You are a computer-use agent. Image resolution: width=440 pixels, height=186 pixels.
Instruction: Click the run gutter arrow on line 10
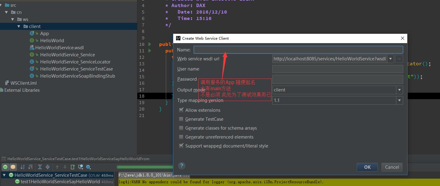(x=150, y=44)
